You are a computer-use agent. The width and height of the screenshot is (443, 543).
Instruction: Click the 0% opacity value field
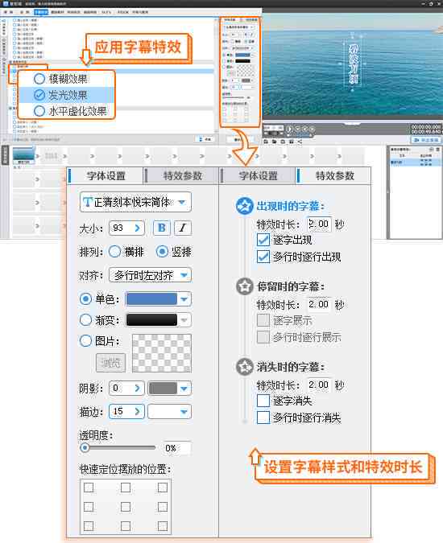[176, 448]
